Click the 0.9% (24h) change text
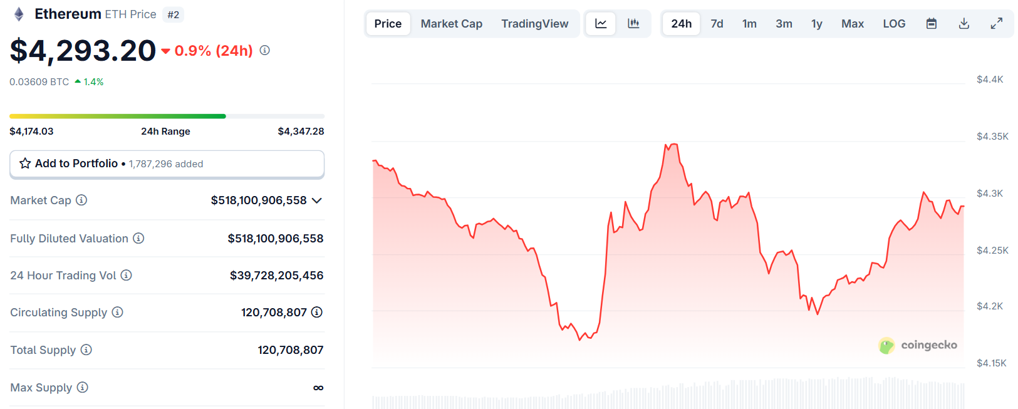This screenshot has width=1018, height=409. 214,51
